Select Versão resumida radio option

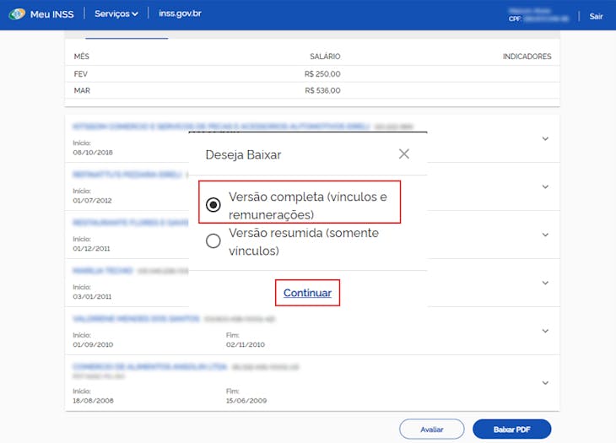coord(213,240)
